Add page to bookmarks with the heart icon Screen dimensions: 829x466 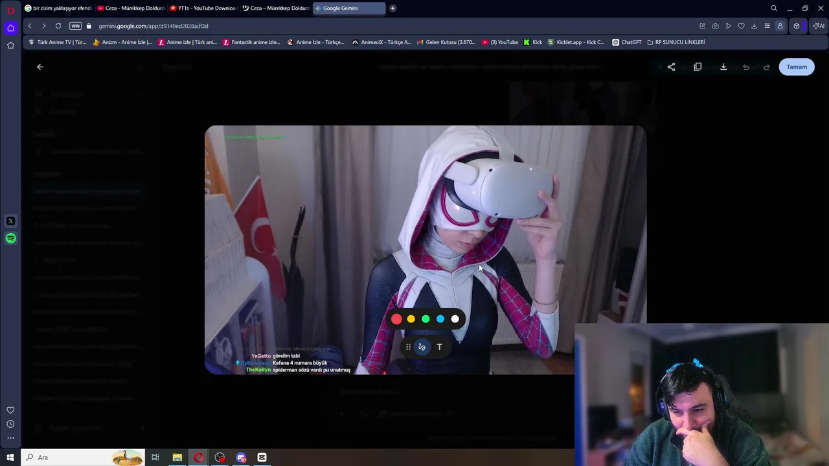742,26
